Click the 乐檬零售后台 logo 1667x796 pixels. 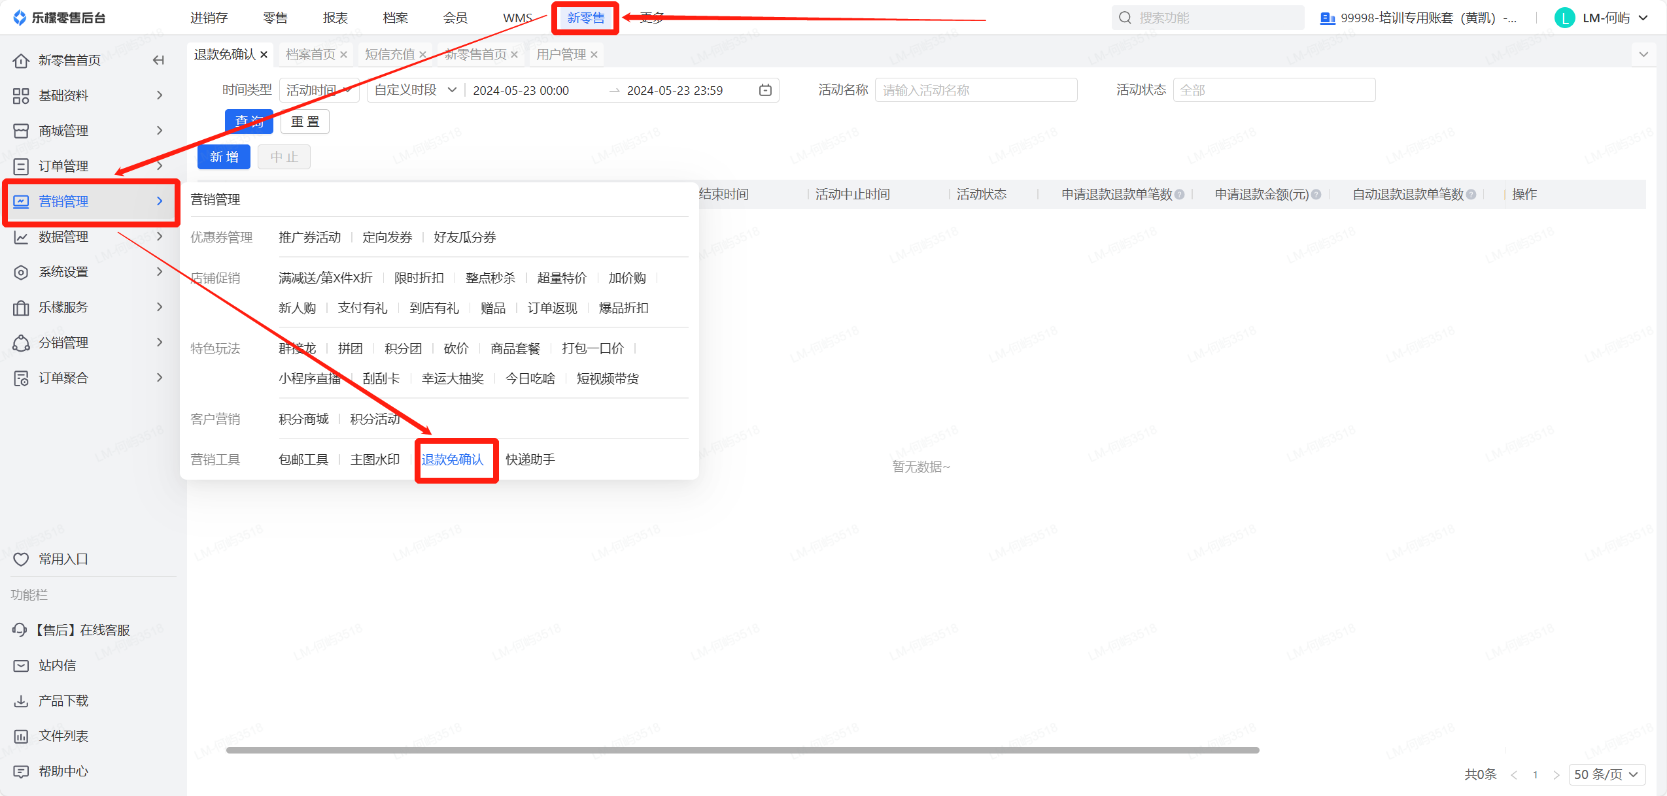pos(60,18)
